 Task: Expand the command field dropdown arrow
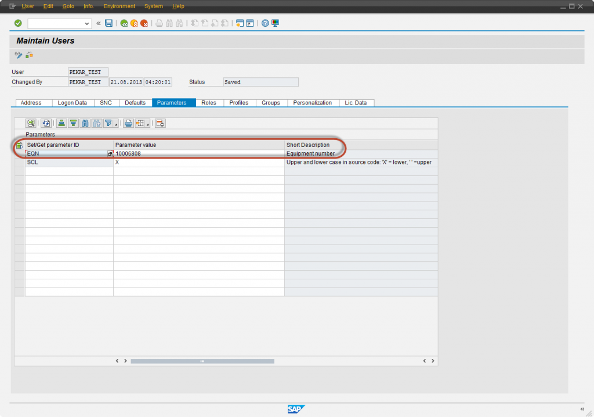point(87,24)
